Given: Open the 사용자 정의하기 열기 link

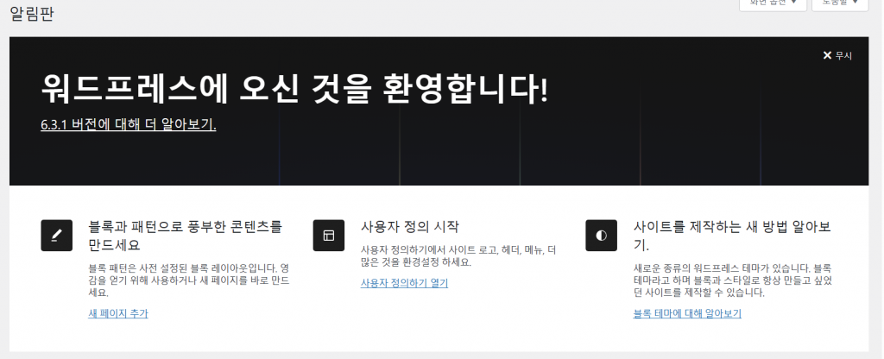Looking at the screenshot, I should [x=404, y=283].
